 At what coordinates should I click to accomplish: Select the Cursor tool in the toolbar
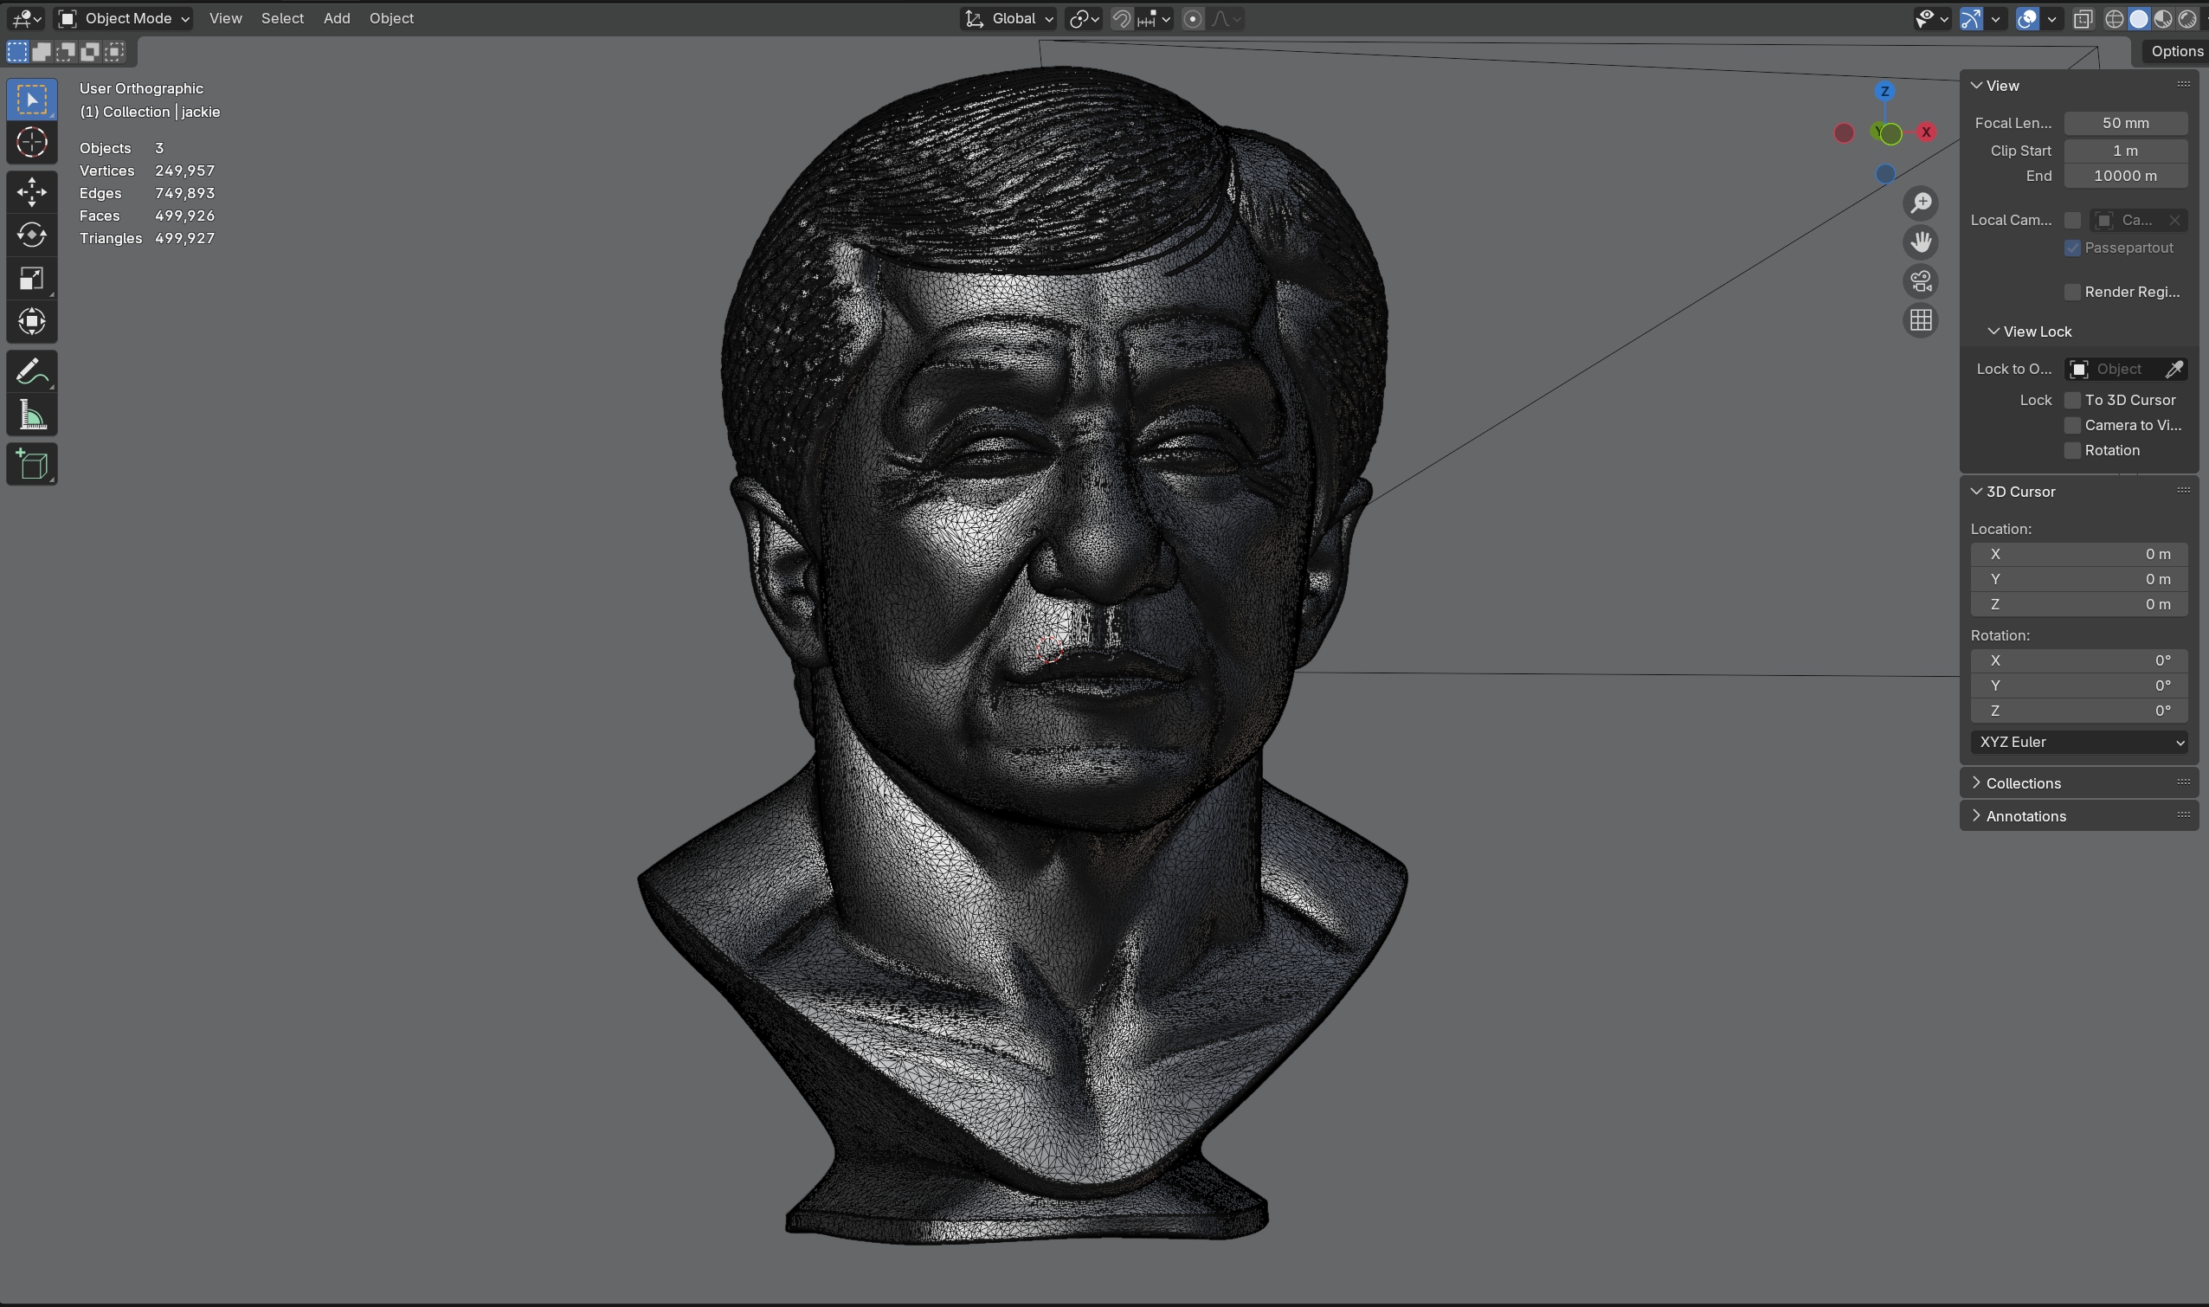pyautogui.click(x=32, y=142)
